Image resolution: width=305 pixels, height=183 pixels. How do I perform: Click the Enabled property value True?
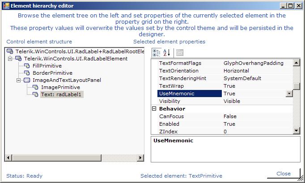pos(229,124)
